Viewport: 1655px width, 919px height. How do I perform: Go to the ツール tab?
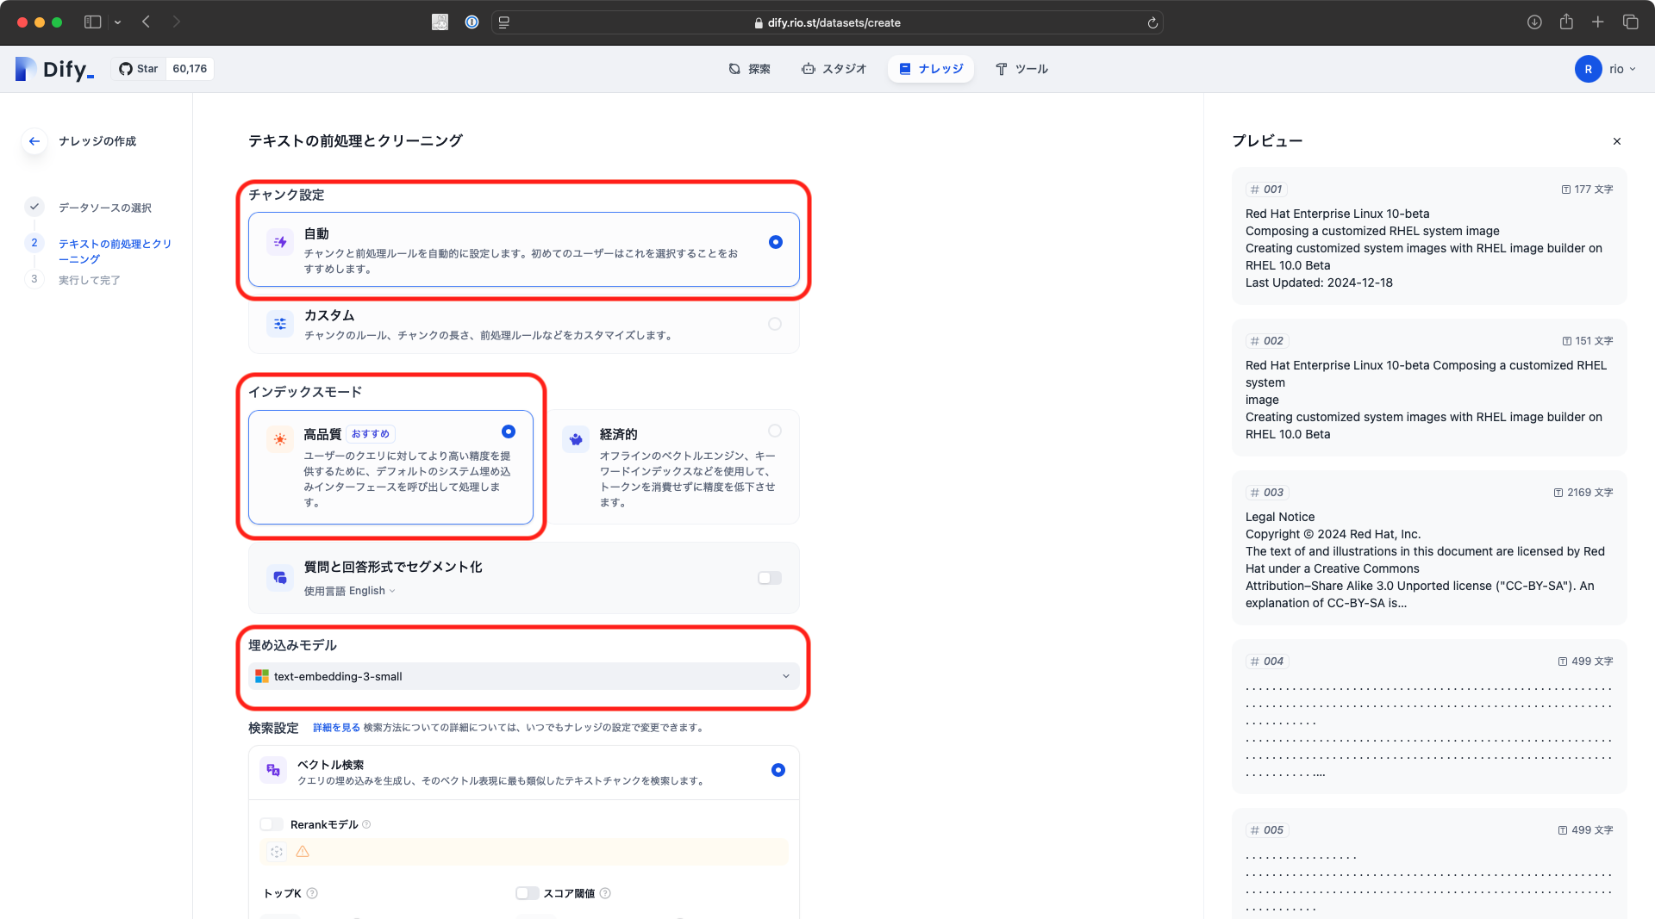point(1022,69)
